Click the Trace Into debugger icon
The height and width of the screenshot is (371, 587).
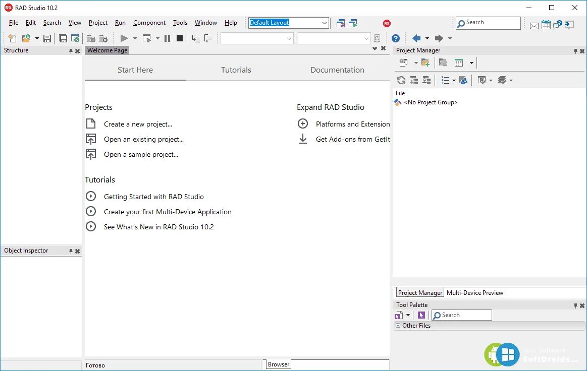(196, 38)
